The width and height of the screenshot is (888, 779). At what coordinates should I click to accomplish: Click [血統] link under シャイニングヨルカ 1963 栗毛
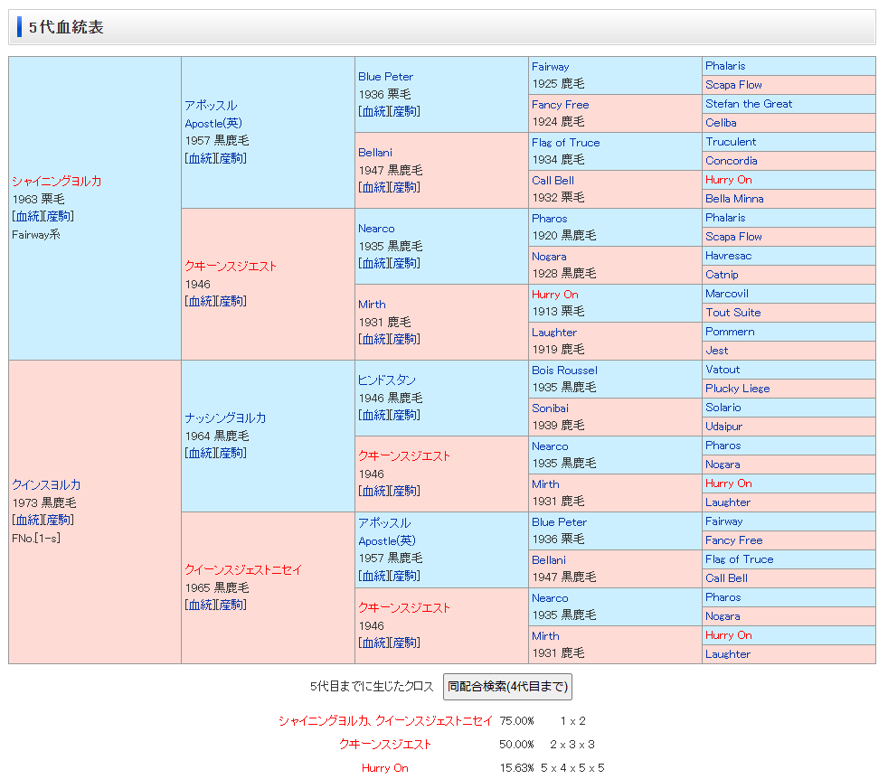tap(27, 216)
